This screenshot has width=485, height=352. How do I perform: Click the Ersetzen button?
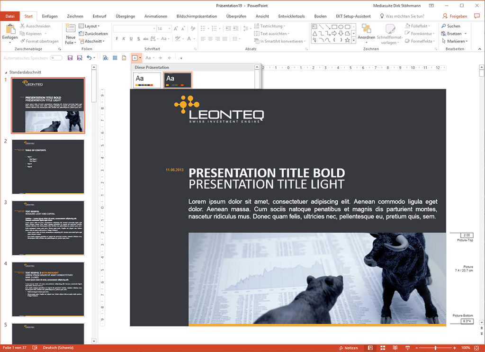[454, 34]
